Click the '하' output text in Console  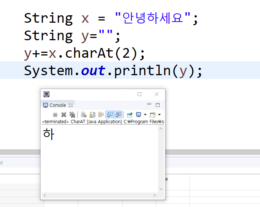(x=49, y=134)
